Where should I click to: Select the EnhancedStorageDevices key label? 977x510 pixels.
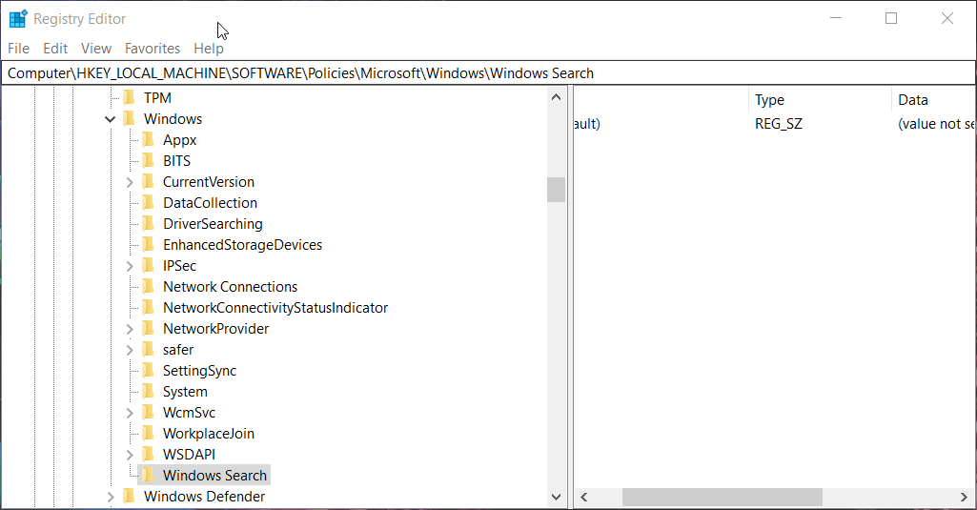coord(242,244)
